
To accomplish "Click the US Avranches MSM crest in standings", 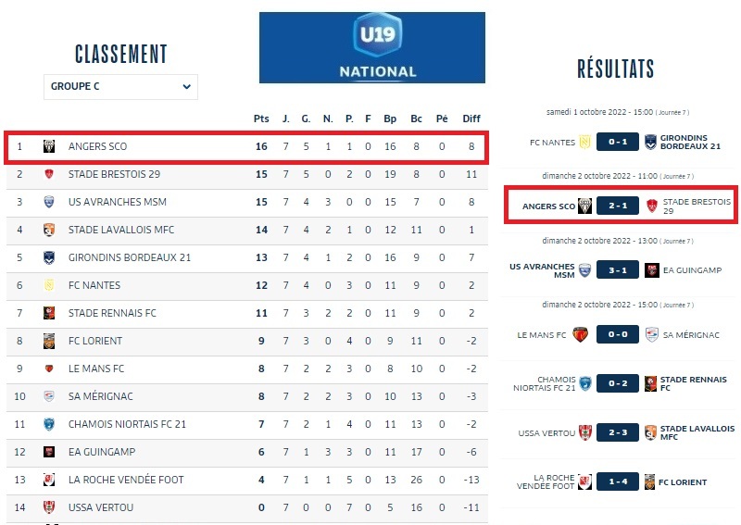I will (49, 202).
